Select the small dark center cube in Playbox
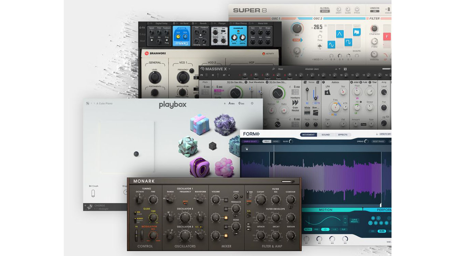Image resolution: width=455 pixels, height=256 pixels. point(213,146)
